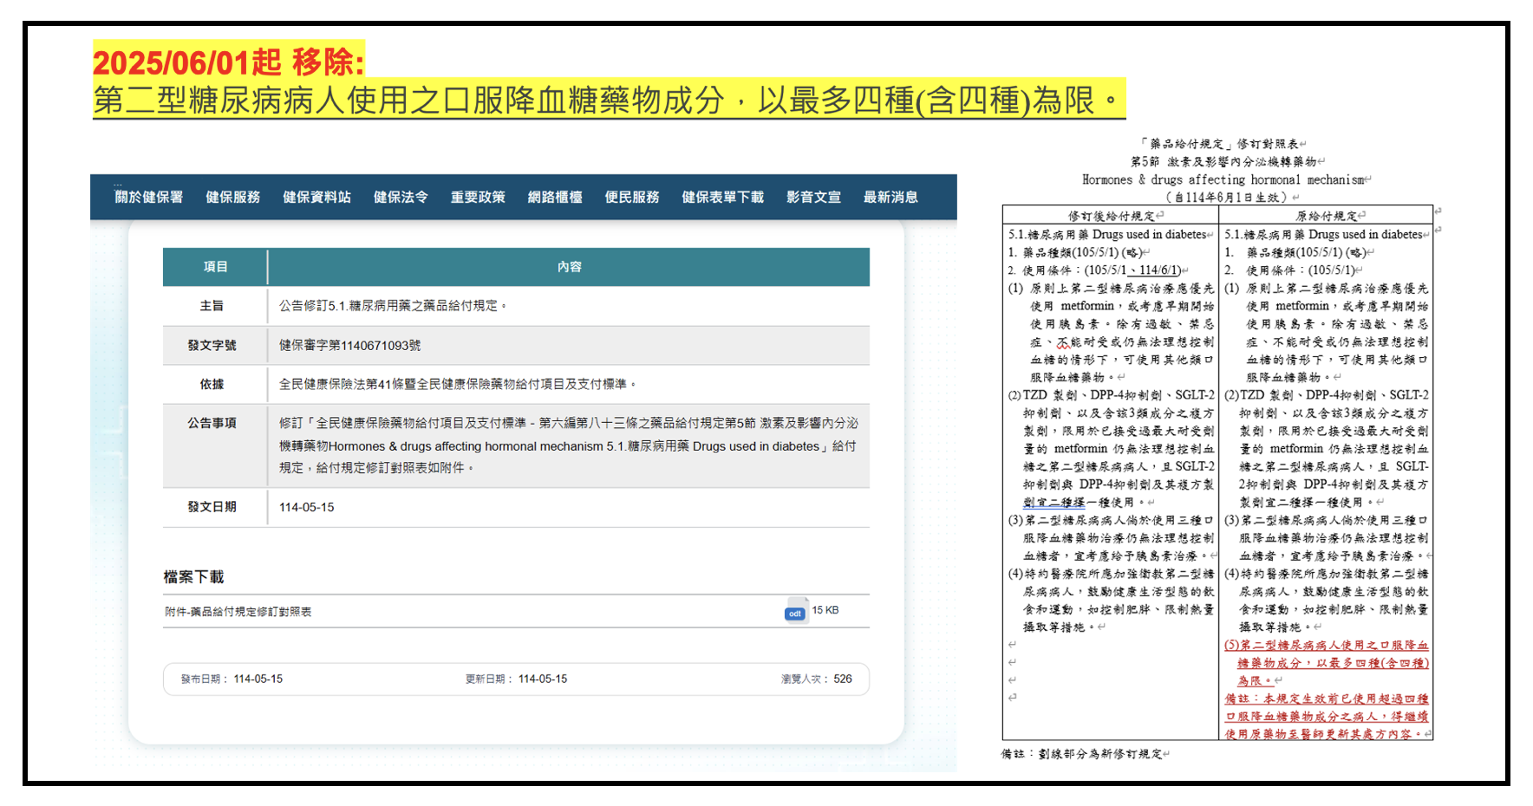Click the odt file download icon
Image resolution: width=1533 pixels, height=806 pixels.
tap(795, 612)
